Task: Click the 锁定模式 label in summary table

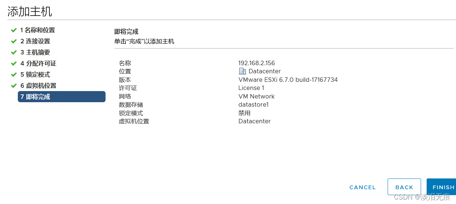Action: (x=131, y=113)
